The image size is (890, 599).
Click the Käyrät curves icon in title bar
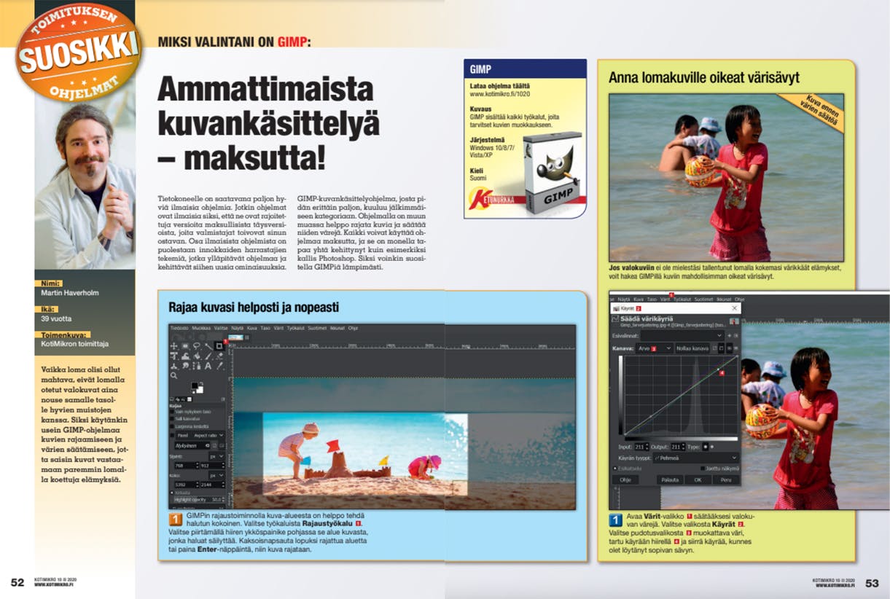point(617,308)
